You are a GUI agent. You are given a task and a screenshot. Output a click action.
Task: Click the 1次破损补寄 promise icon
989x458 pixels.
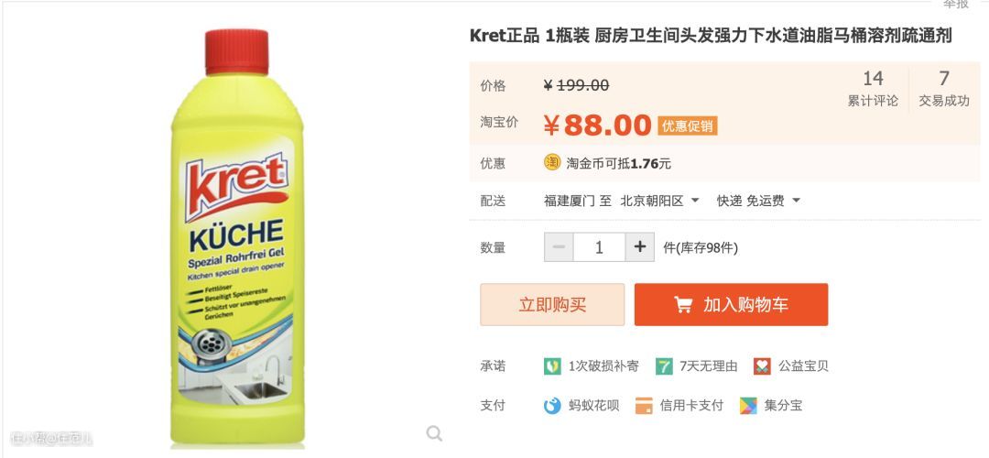[552, 365]
